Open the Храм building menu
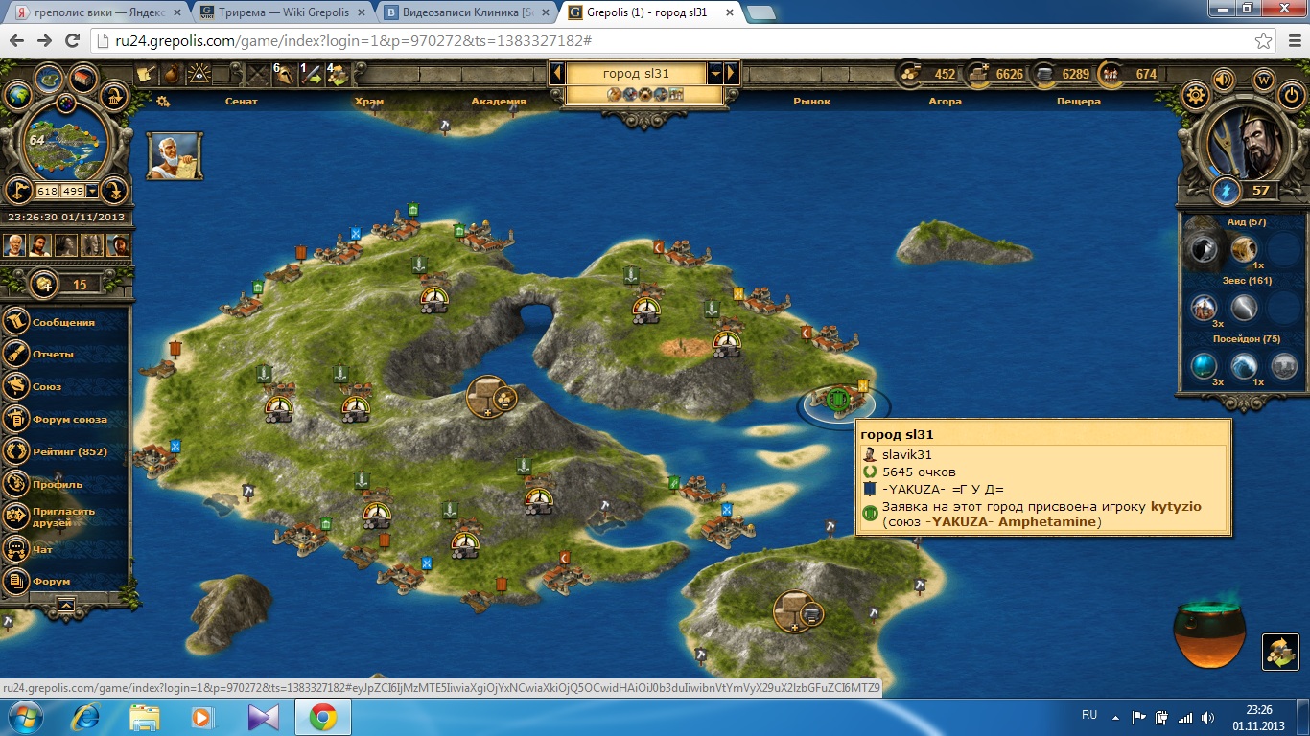Screen dimensions: 1310x736 pyautogui.click(x=368, y=101)
